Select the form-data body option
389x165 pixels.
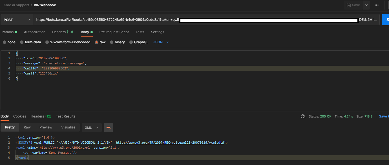pyautogui.click(x=30, y=42)
